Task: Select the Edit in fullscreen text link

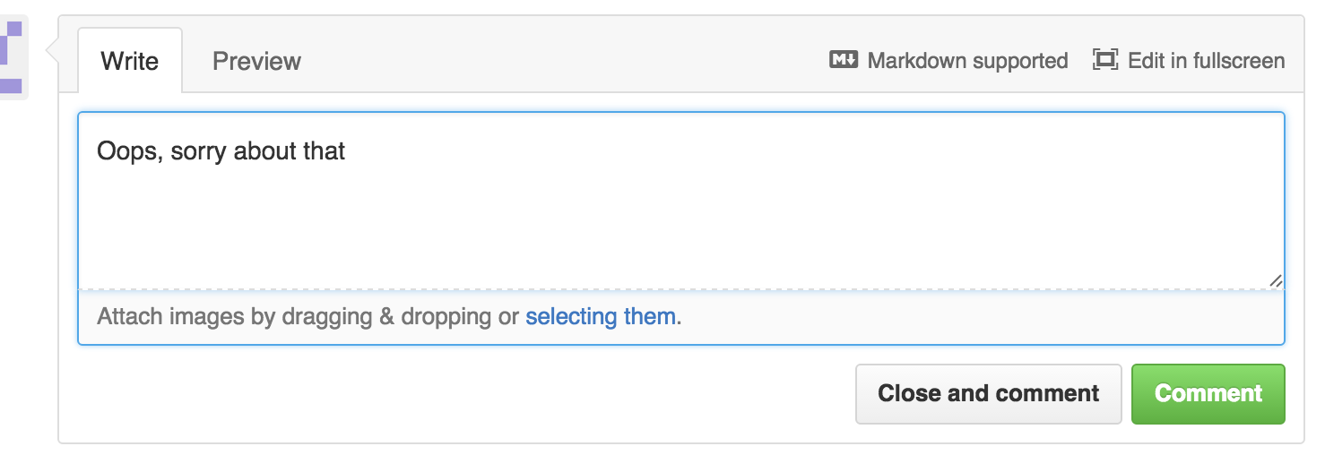Action: click(x=1206, y=61)
